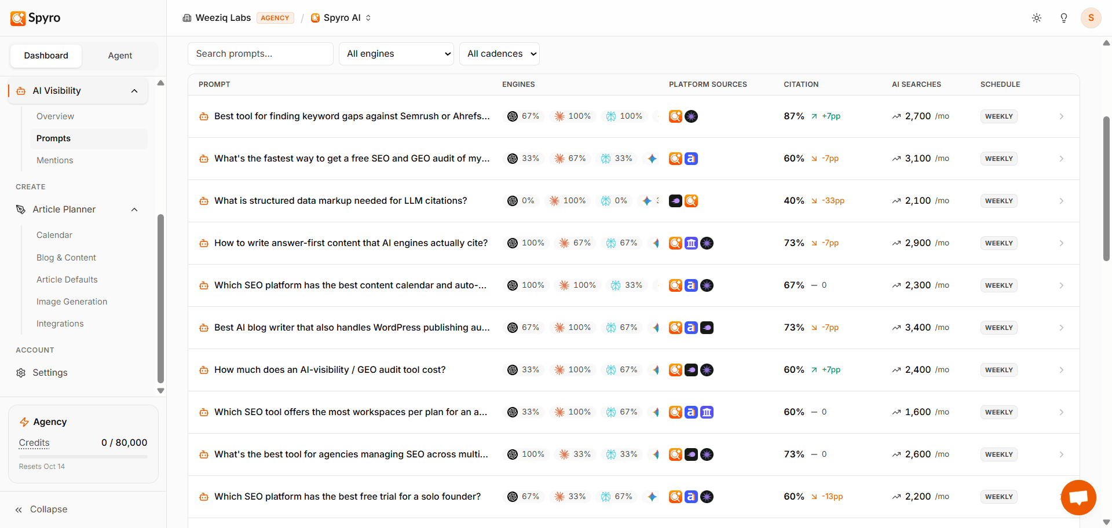Switch to the Dashboard tab
Image resolution: width=1112 pixels, height=528 pixels.
46,56
